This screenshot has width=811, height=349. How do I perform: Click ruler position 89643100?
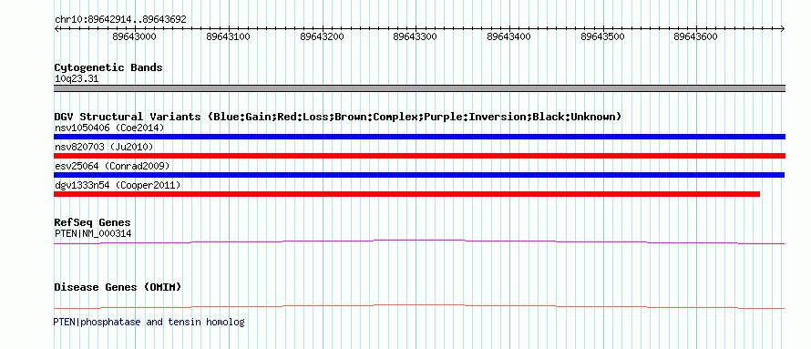coord(228,36)
